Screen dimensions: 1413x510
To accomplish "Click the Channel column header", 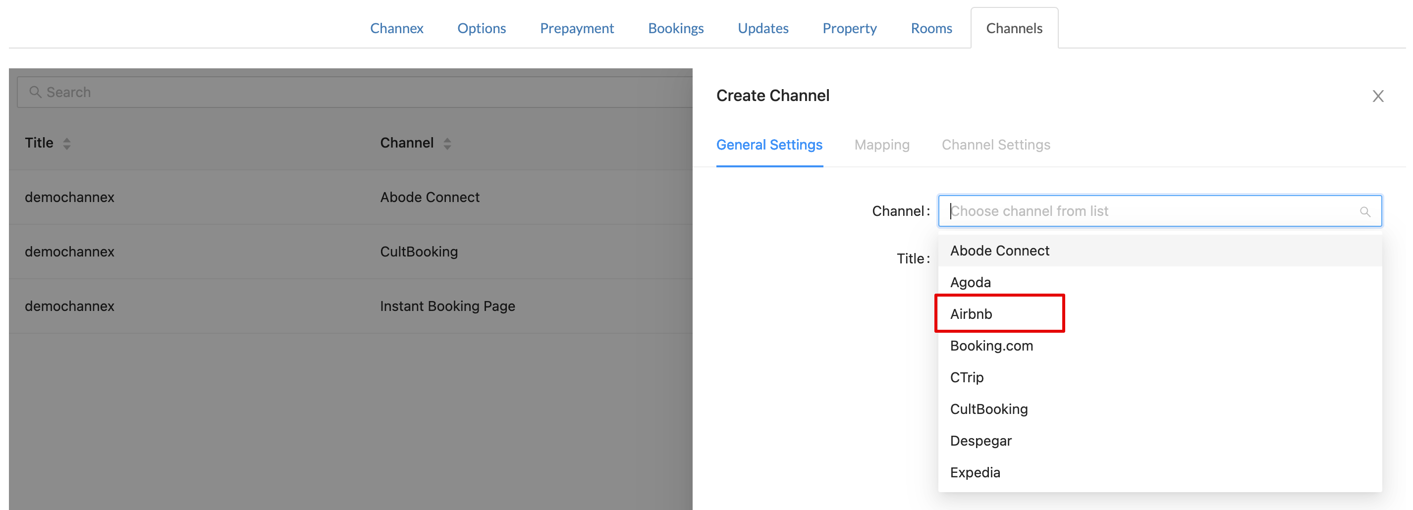I will (x=406, y=143).
